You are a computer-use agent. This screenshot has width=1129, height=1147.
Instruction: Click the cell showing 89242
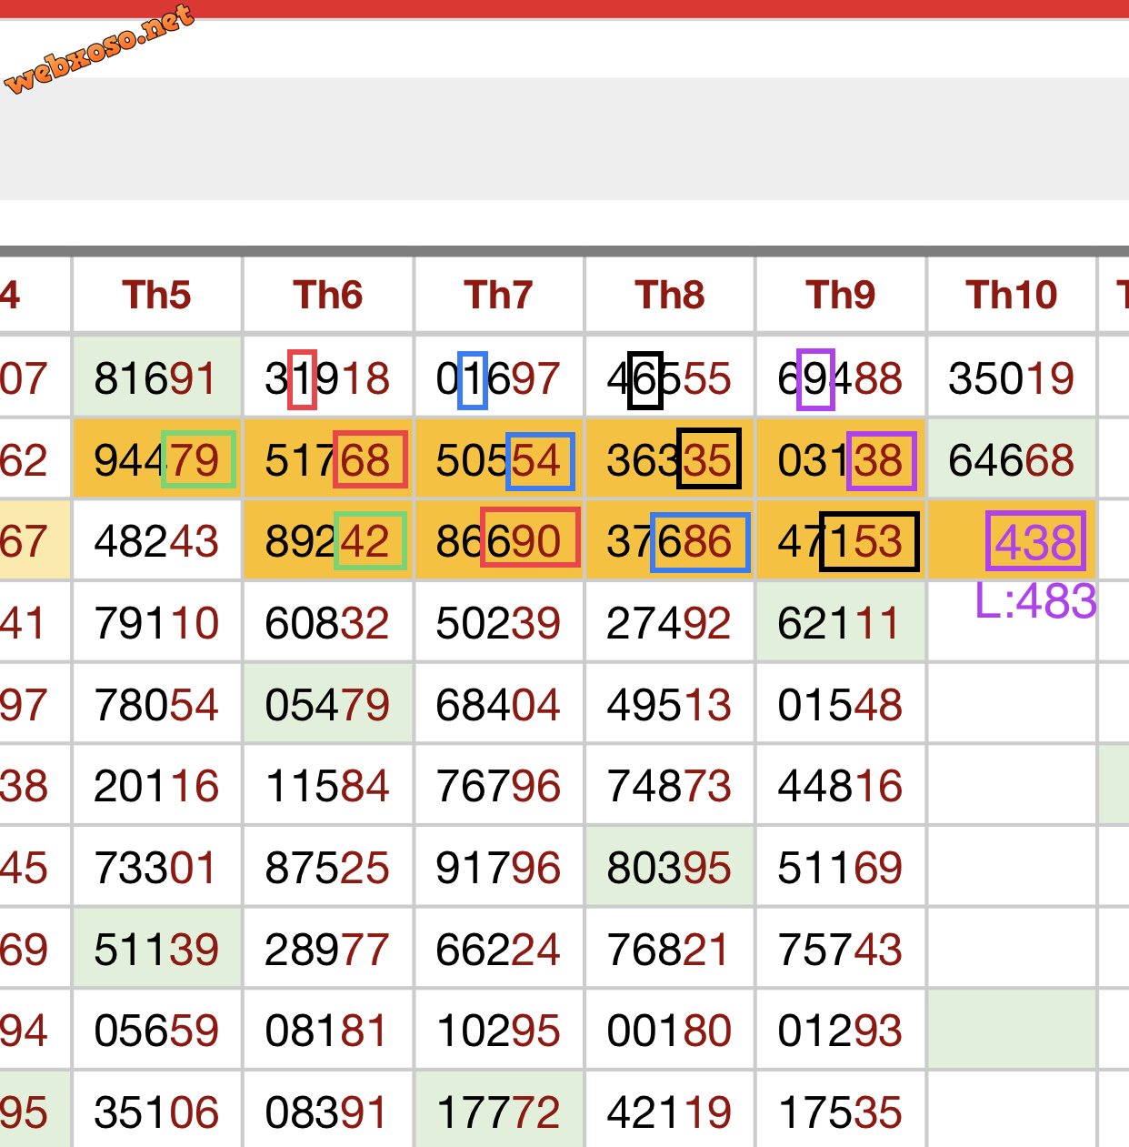pyautogui.click(x=328, y=541)
